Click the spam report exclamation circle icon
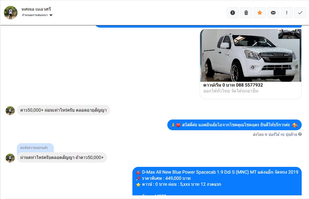This screenshot has width=309, height=199. point(233,13)
